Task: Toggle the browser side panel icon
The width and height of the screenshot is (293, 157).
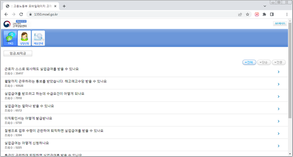Action: [272, 14]
